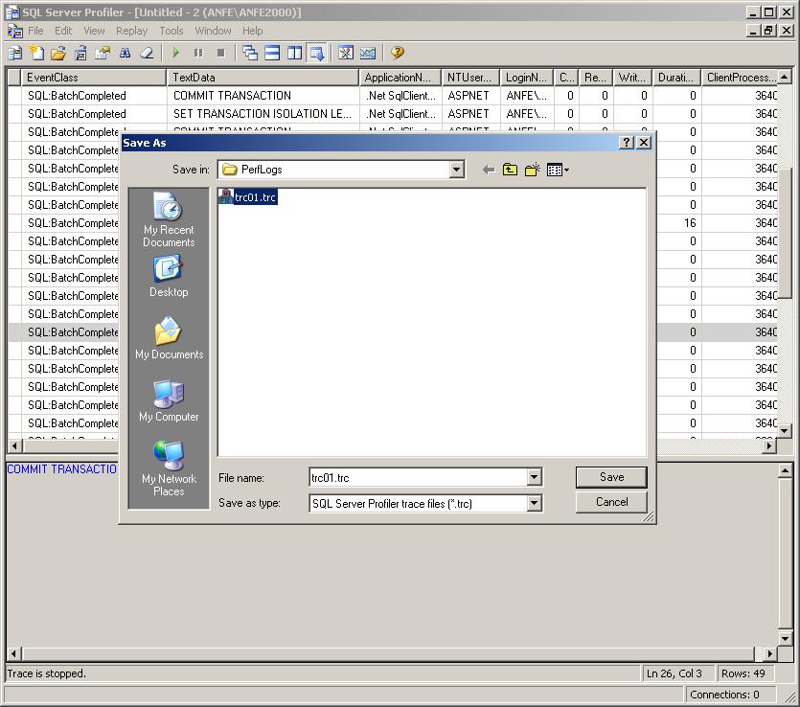The image size is (800, 707).
Task: Open My Network Places location
Action: [x=169, y=468]
